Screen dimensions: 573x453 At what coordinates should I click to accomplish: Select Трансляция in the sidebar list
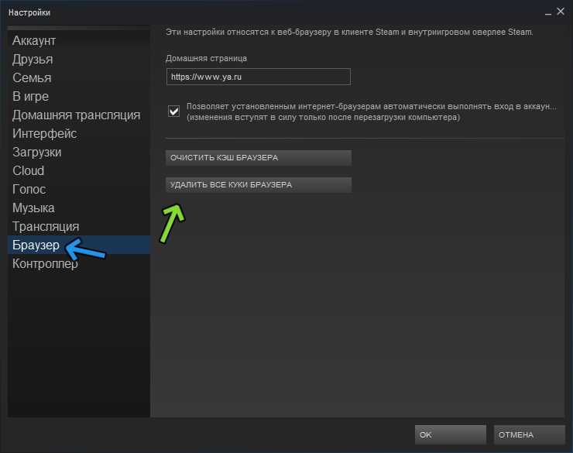pyautogui.click(x=79, y=226)
